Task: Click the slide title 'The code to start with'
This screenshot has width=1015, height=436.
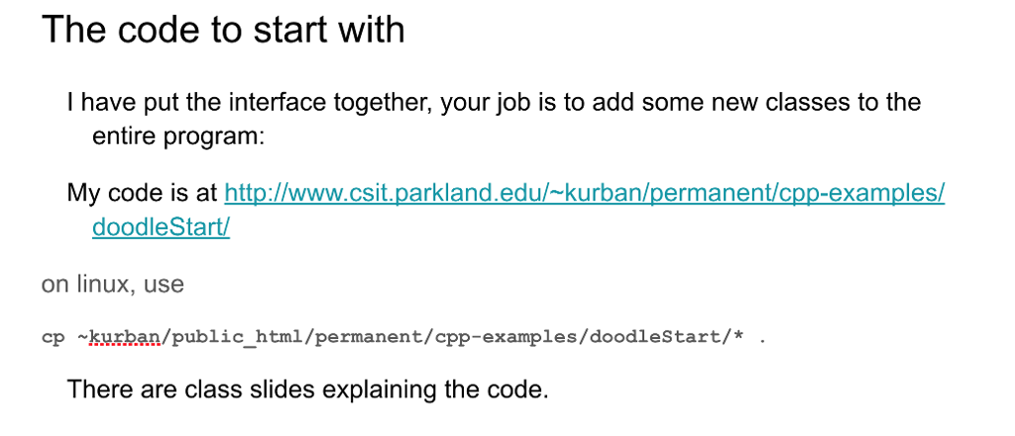Action: [223, 30]
